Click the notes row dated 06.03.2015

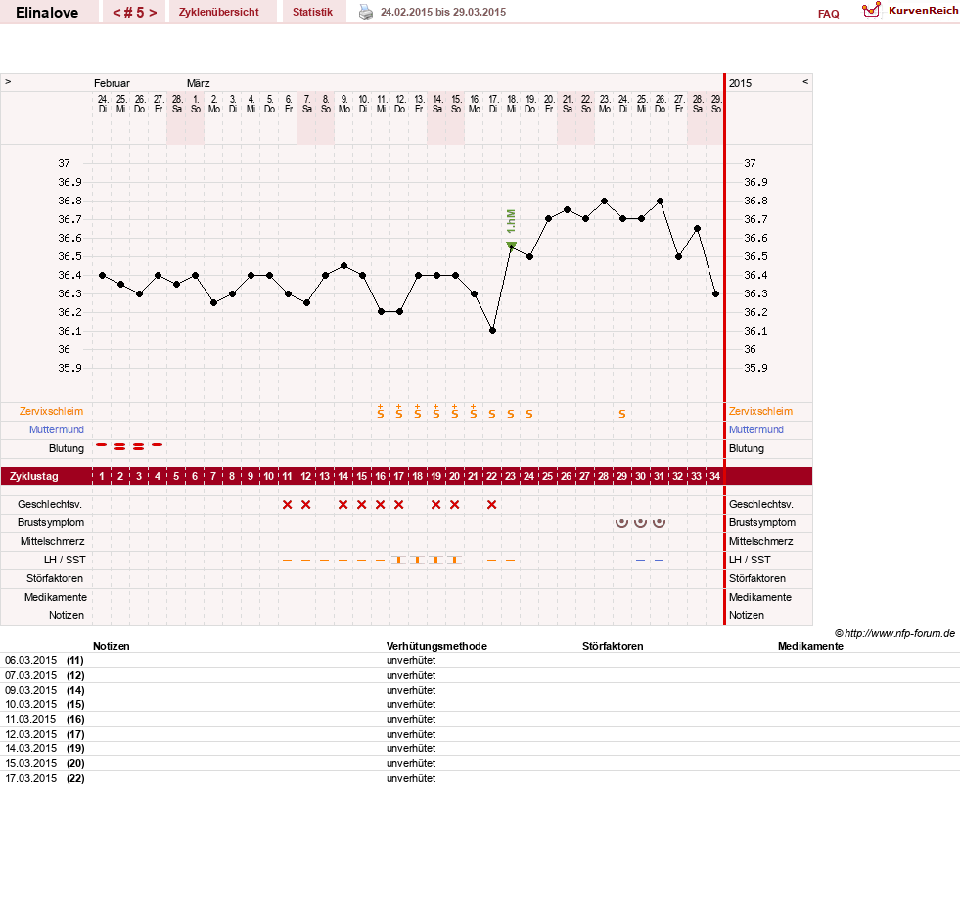point(480,661)
